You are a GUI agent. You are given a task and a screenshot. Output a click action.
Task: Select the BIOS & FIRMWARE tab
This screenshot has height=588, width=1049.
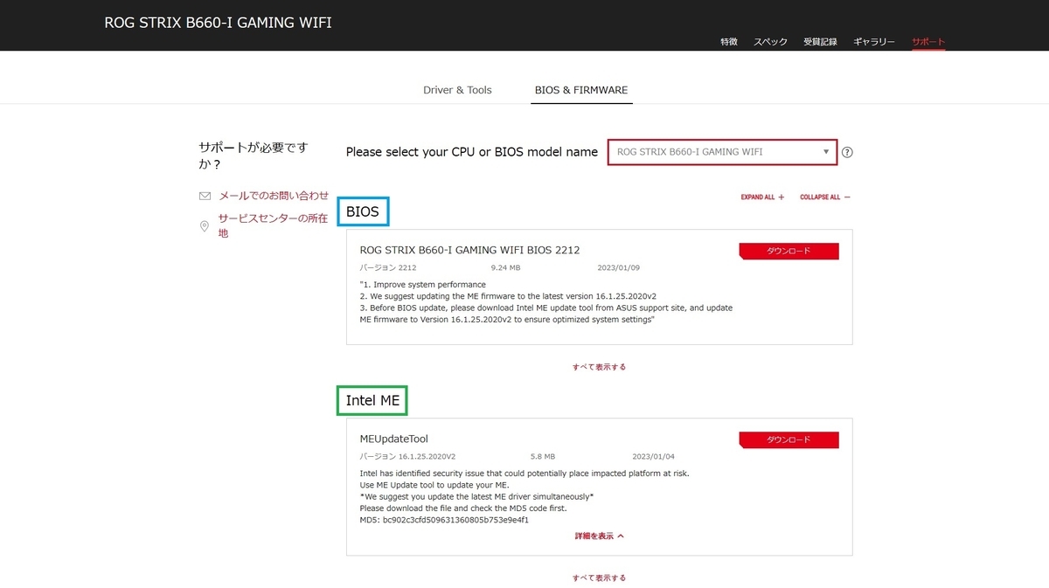click(581, 90)
